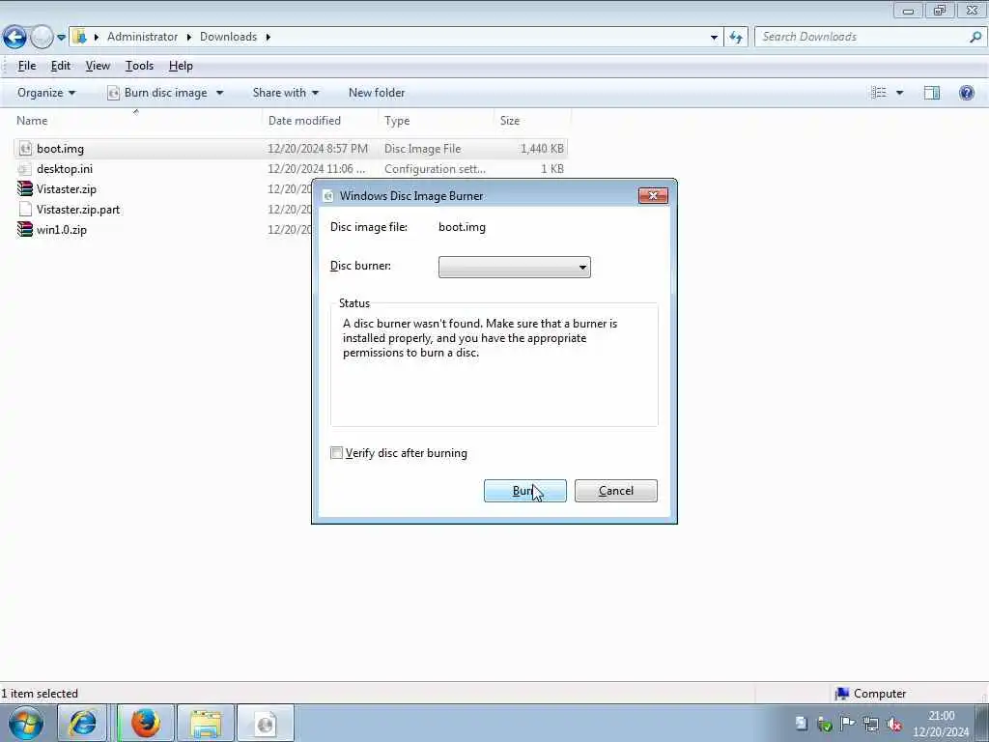The height and width of the screenshot is (742, 989).
Task: Select the boot.img file icon
Action: point(24,149)
